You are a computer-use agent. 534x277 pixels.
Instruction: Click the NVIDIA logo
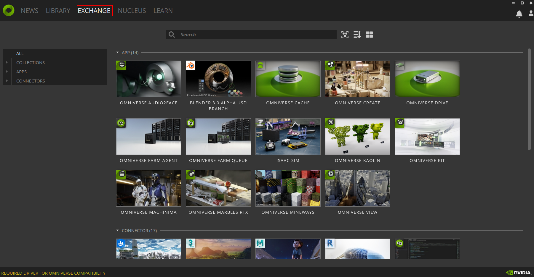pyautogui.click(x=519, y=273)
